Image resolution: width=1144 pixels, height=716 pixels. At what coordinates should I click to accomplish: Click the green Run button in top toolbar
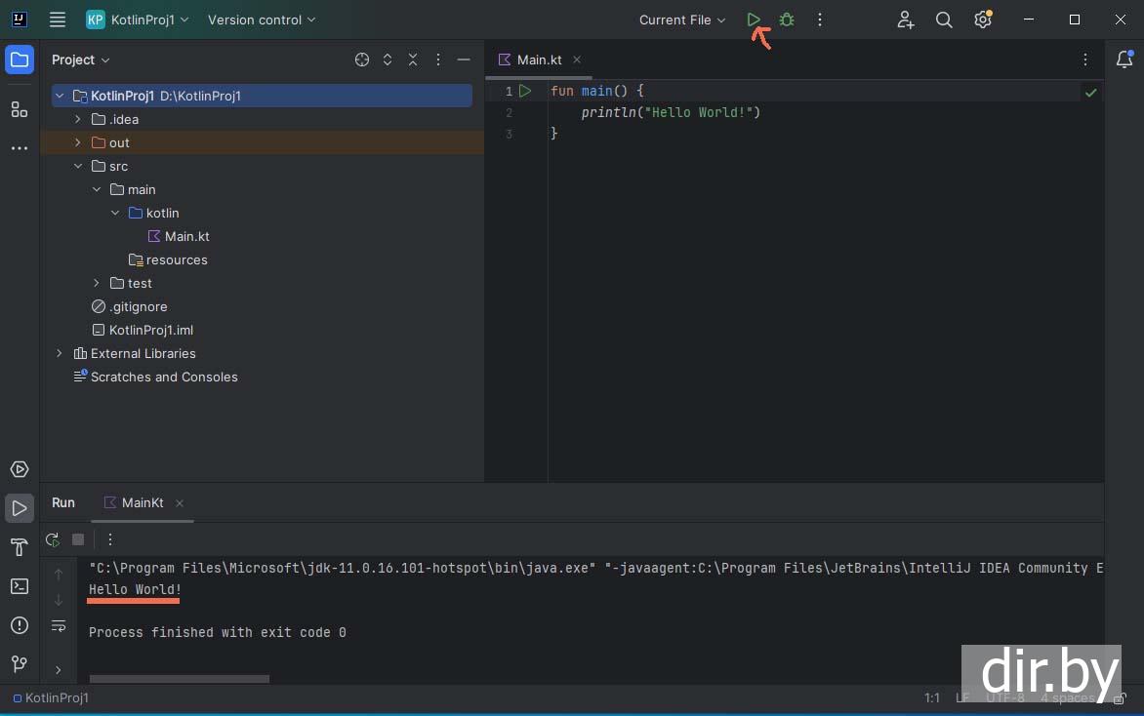point(754,20)
